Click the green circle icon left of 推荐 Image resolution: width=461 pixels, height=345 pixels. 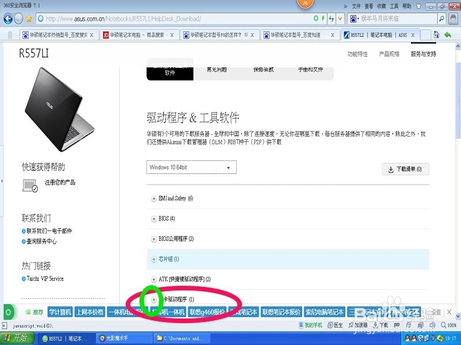[8, 312]
